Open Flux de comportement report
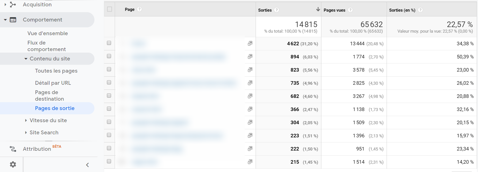The width and height of the screenshot is (478, 172). (x=46, y=46)
